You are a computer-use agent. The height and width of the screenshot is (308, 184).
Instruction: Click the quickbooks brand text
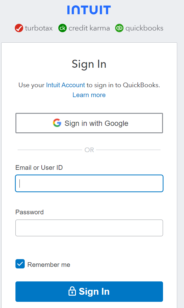144,28
